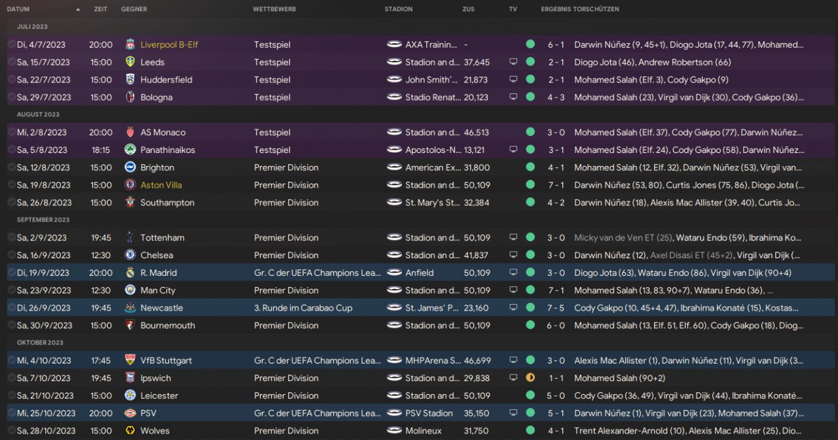The image size is (838, 440).
Task: Click the sort arrow on the Datum column
Action: 79,9
